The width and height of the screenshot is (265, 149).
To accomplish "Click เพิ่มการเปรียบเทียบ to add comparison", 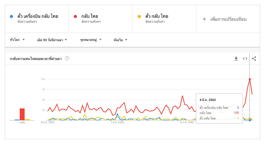I will [x=228, y=19].
